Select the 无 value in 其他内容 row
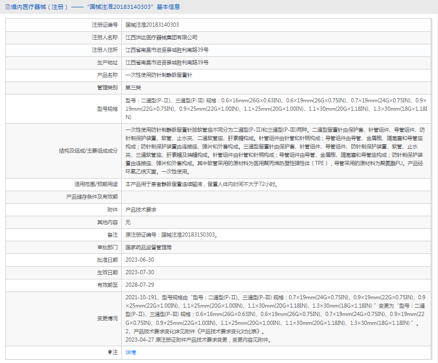This screenshot has width=438, height=363. (128, 223)
